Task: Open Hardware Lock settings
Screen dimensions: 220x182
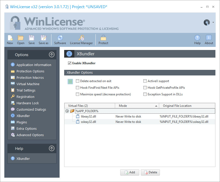Action: [28, 103]
